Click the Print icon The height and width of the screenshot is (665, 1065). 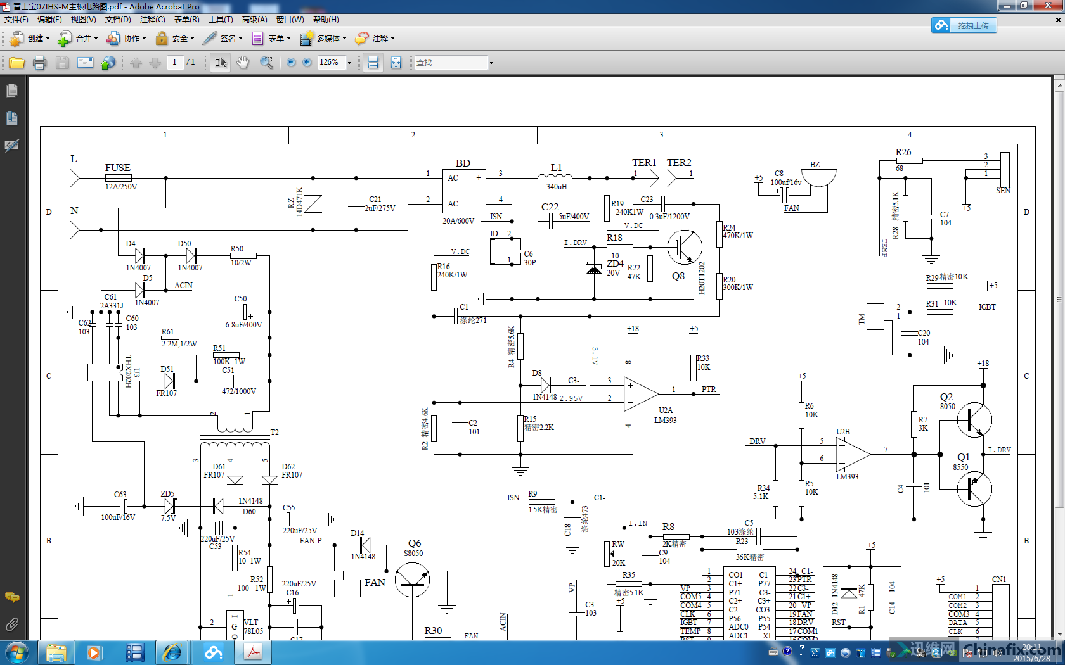tap(39, 63)
